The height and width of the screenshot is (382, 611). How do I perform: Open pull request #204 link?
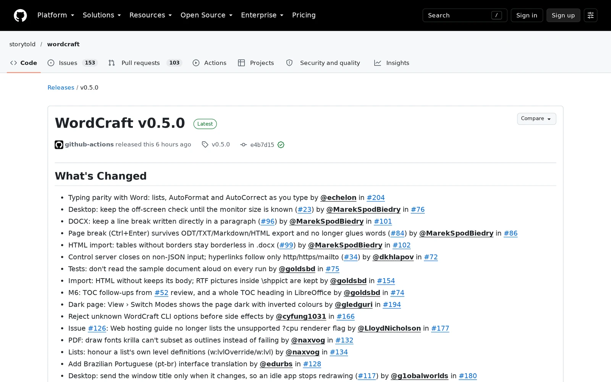[x=376, y=197]
